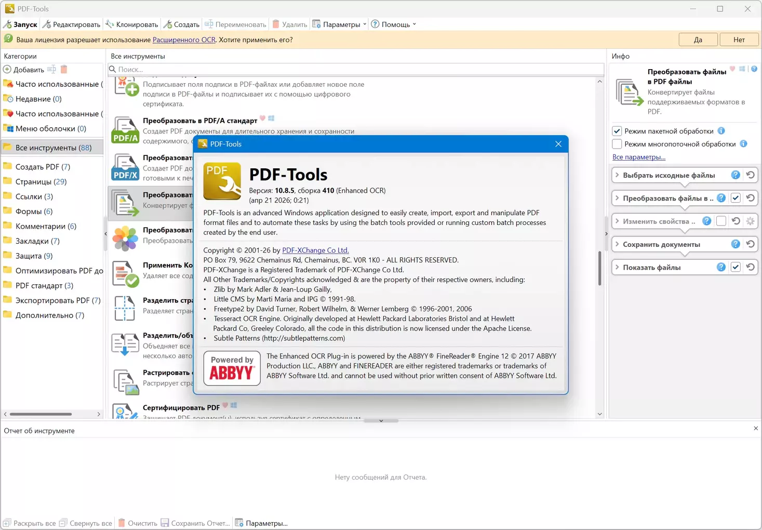762x530 pixels.
Task: Open help for Выбрать исходные файлы step
Action: click(736, 175)
